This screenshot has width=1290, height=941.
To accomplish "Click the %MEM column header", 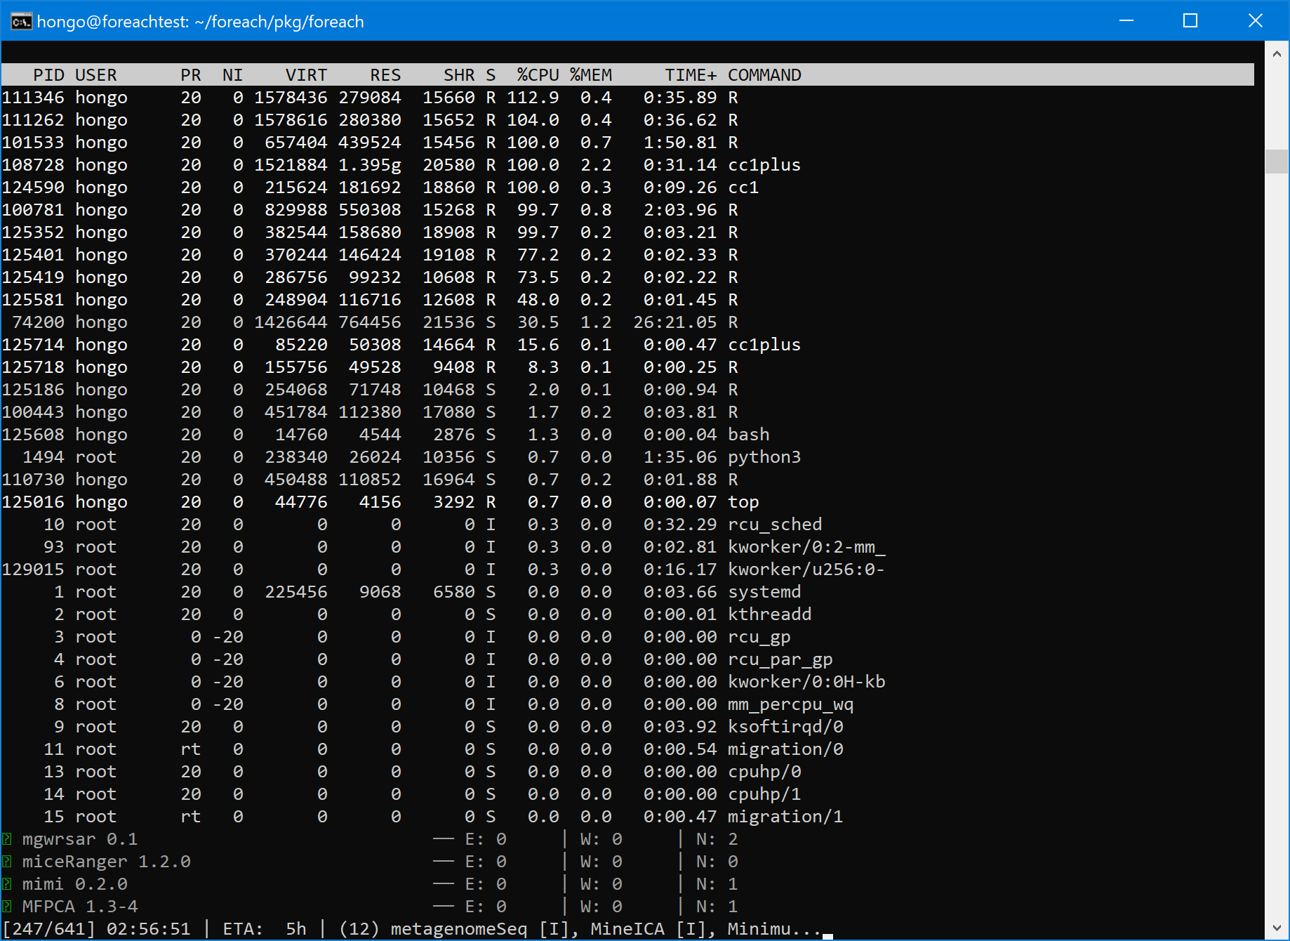I will click(591, 75).
